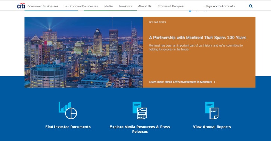The height and width of the screenshot is (141, 271).
Task: Open the Montreal partnership headline
Action: pyautogui.click(x=197, y=38)
